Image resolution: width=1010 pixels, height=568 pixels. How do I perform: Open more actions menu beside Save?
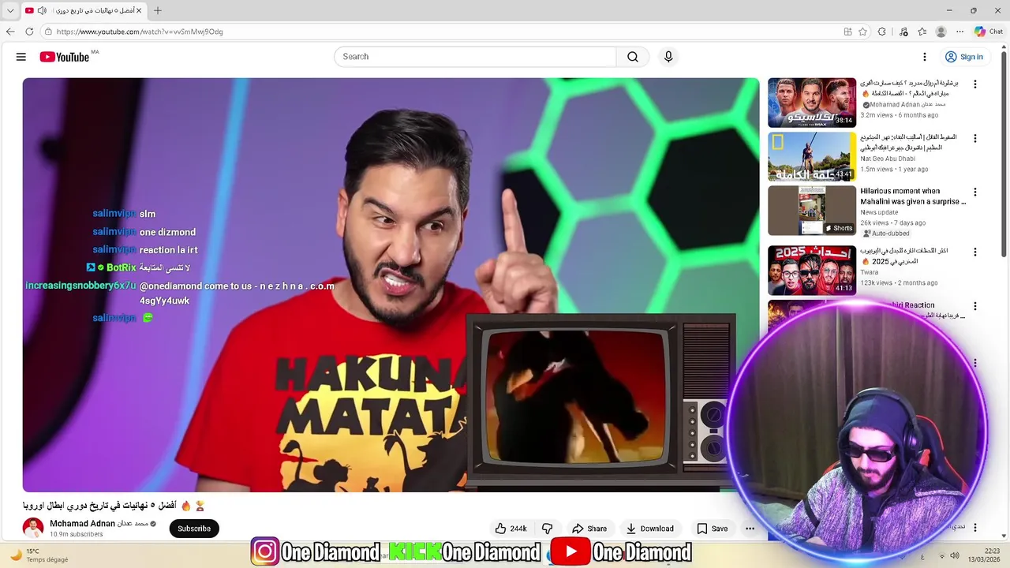(x=750, y=529)
